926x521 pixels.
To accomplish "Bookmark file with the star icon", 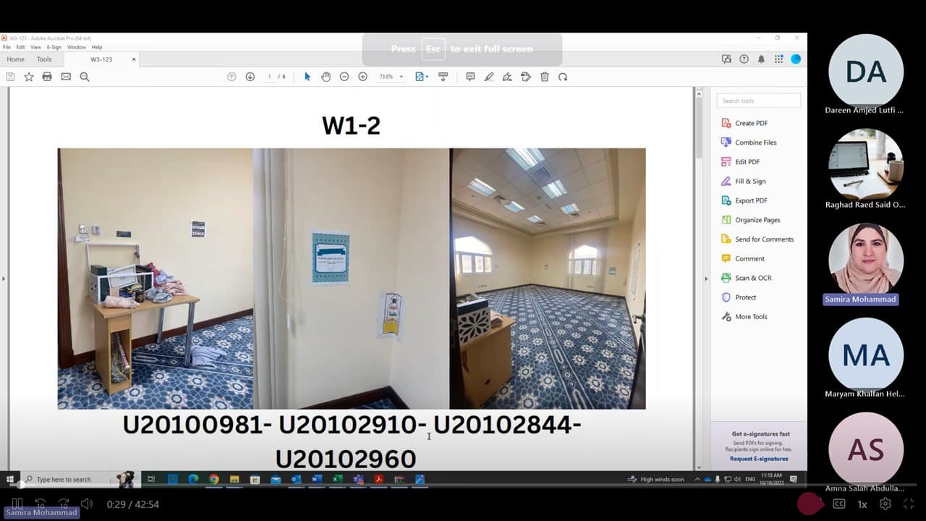I will [x=29, y=77].
